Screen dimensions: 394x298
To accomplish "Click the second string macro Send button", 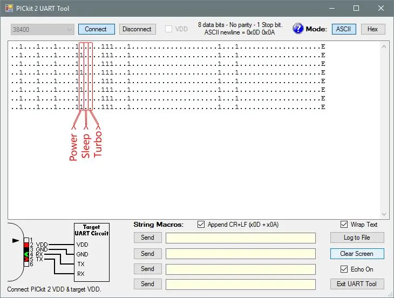I will pyautogui.click(x=148, y=254).
